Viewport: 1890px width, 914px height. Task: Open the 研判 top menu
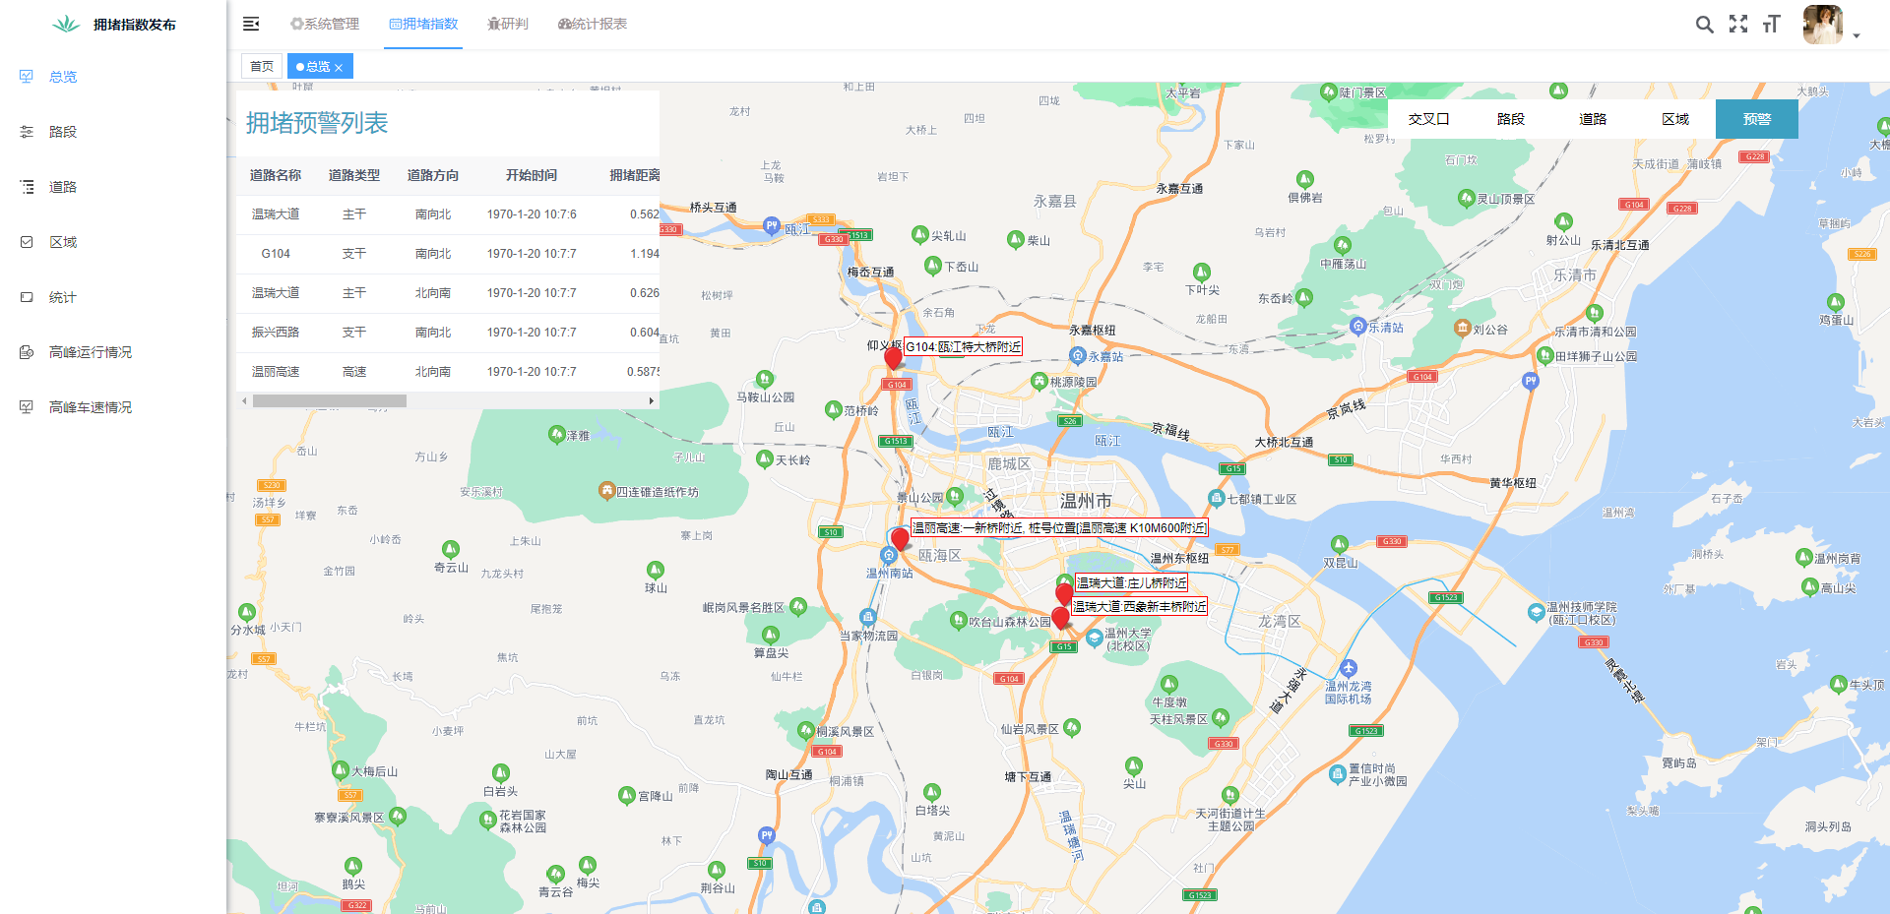pyautogui.click(x=508, y=24)
